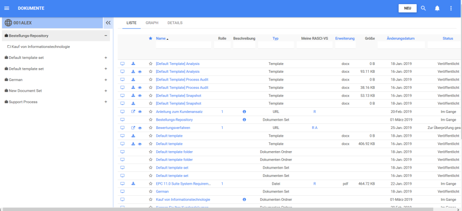Open the search magnifier in the top bar
This screenshot has width=462, height=211.
(423, 8)
